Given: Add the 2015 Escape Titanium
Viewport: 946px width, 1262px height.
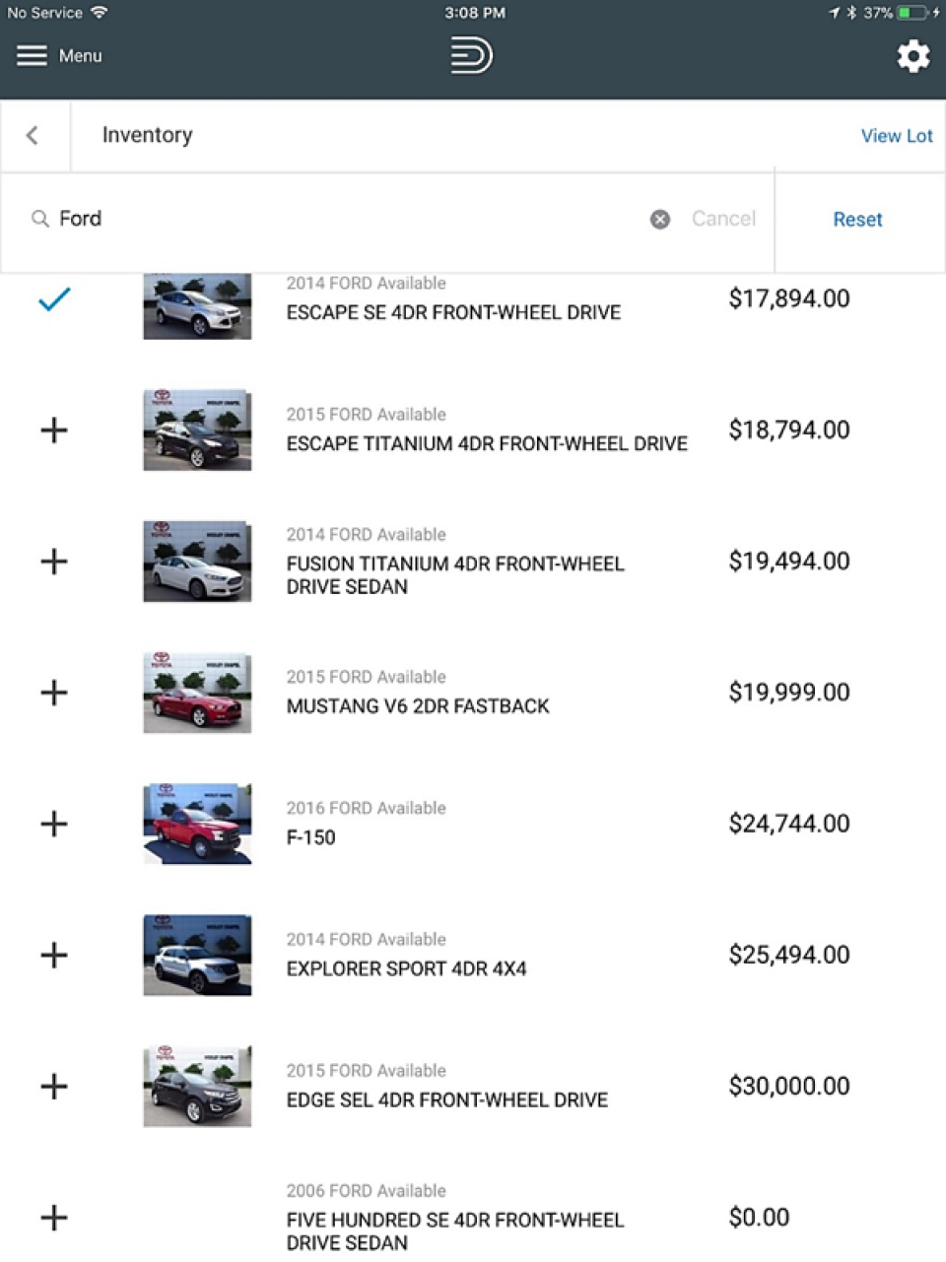Looking at the screenshot, I should coord(54,430).
